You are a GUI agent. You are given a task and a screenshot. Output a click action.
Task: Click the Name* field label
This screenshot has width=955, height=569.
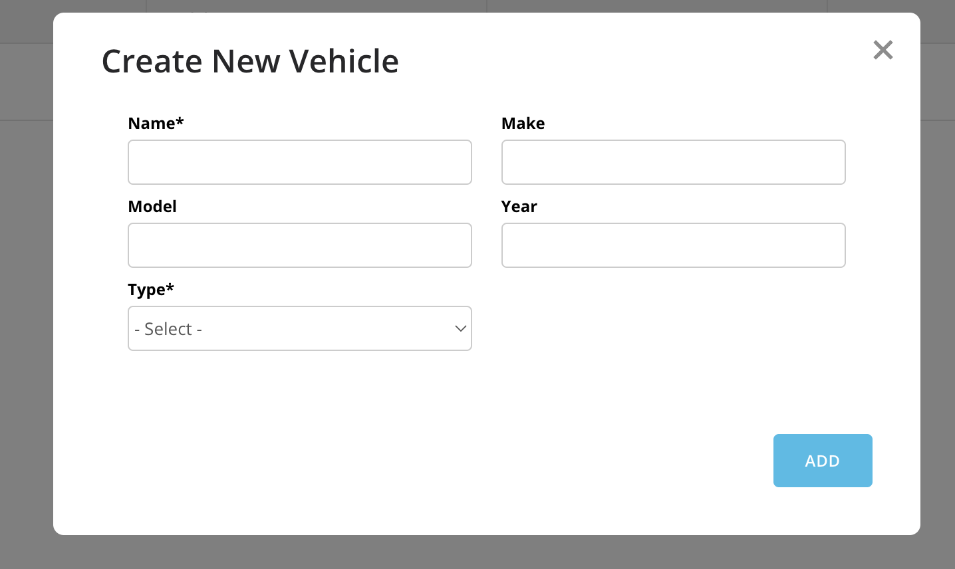coord(156,123)
